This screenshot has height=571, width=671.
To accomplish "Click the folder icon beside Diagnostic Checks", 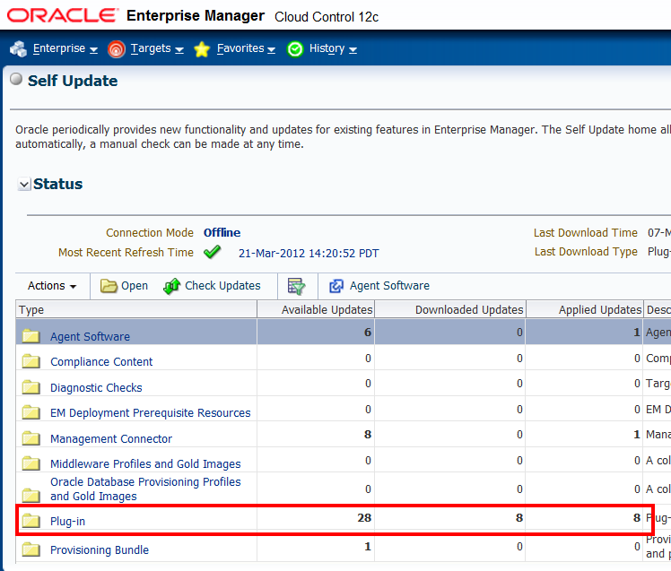I will (30, 387).
